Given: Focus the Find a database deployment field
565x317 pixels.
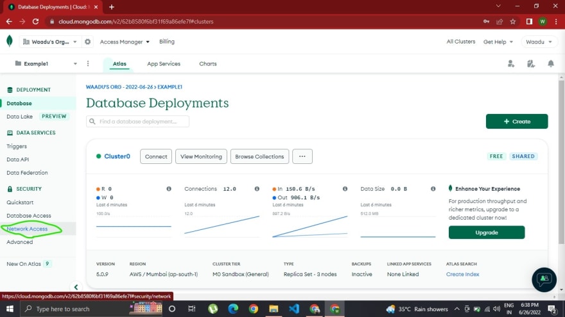Looking at the screenshot, I should [137, 122].
